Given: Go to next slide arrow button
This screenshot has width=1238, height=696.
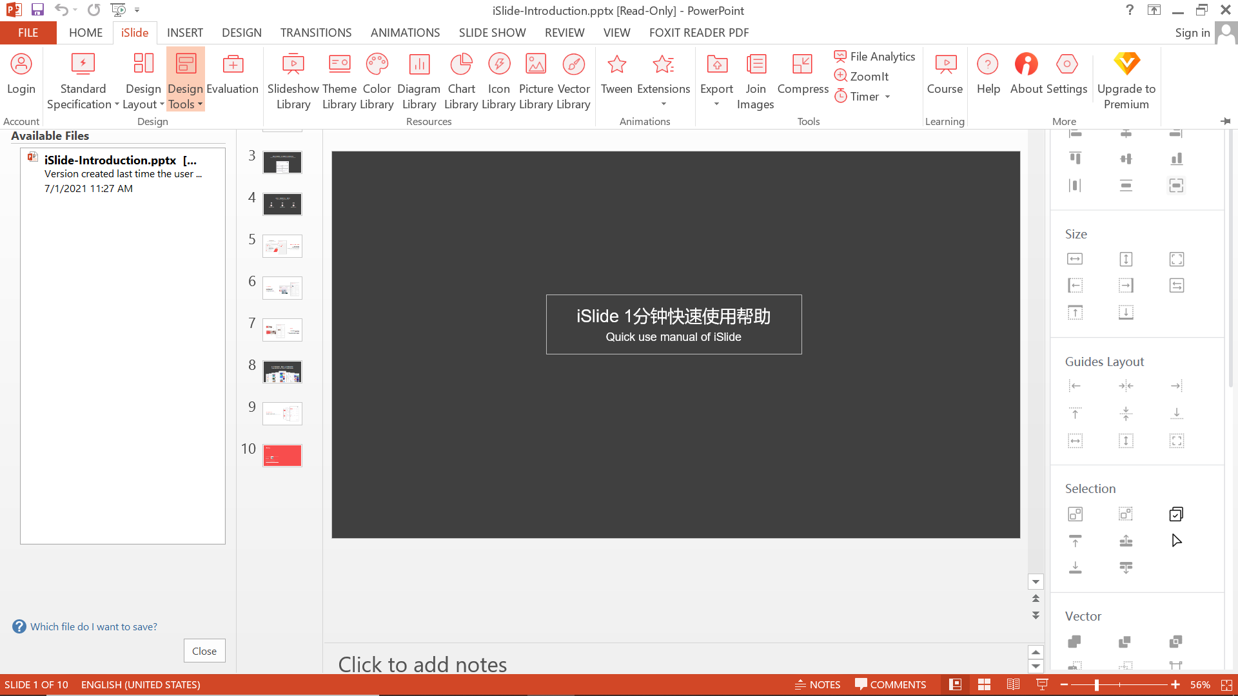Looking at the screenshot, I should pyautogui.click(x=1036, y=615).
